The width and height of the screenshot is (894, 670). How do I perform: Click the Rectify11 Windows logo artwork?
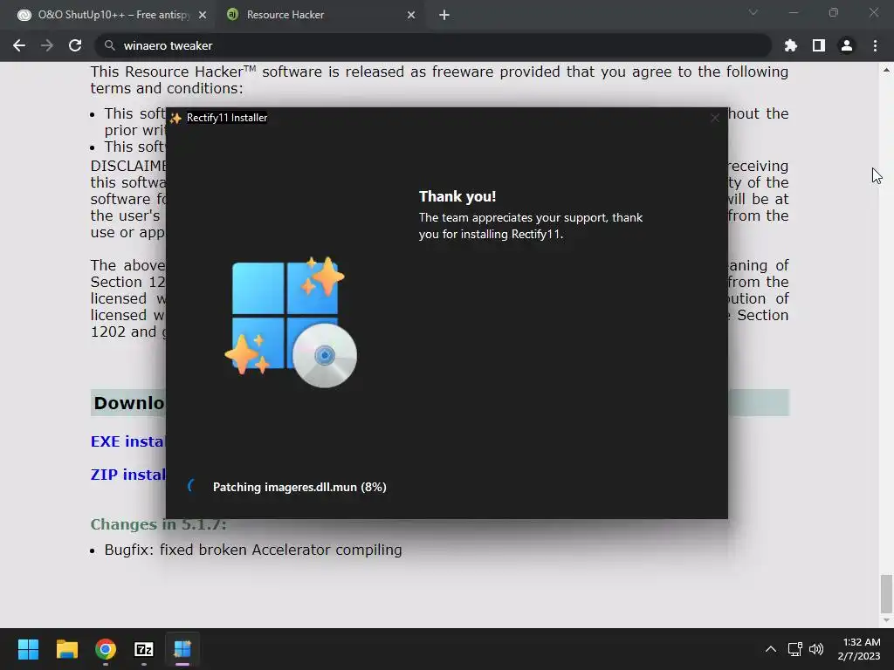(x=292, y=323)
